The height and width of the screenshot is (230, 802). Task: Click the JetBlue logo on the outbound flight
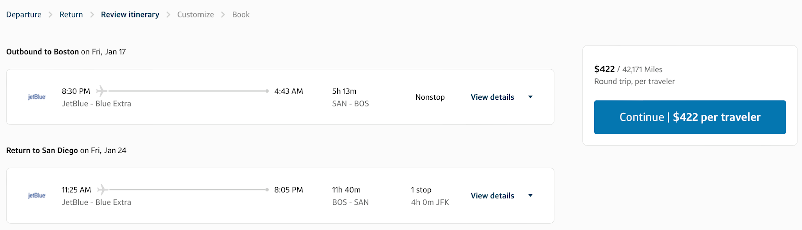click(x=36, y=97)
